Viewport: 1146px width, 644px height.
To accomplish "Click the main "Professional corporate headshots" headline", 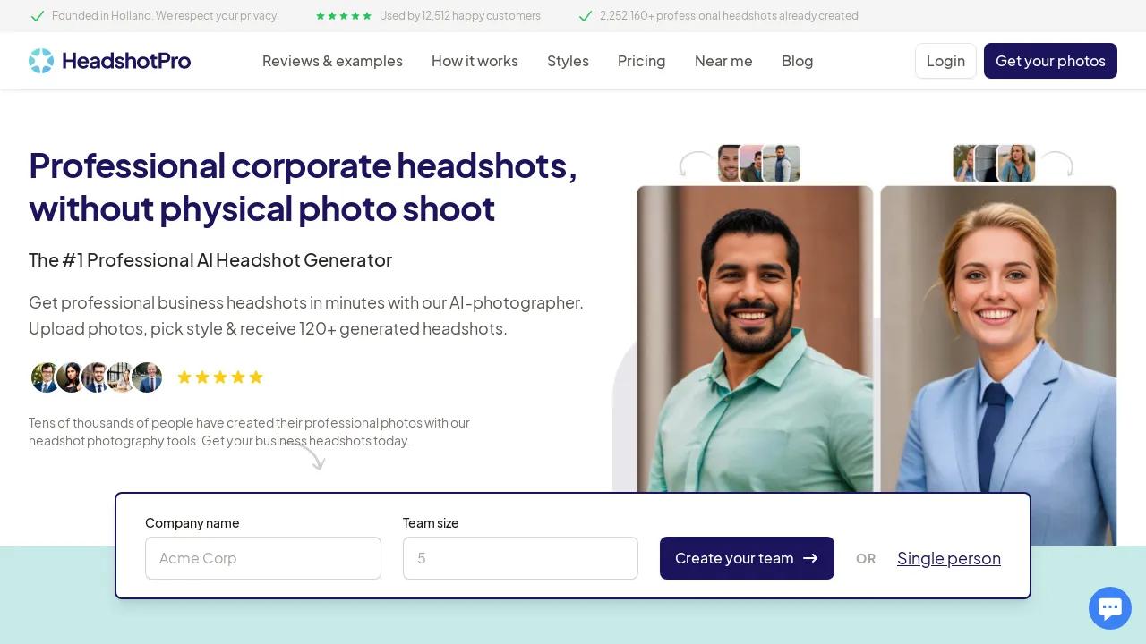I will [x=303, y=187].
